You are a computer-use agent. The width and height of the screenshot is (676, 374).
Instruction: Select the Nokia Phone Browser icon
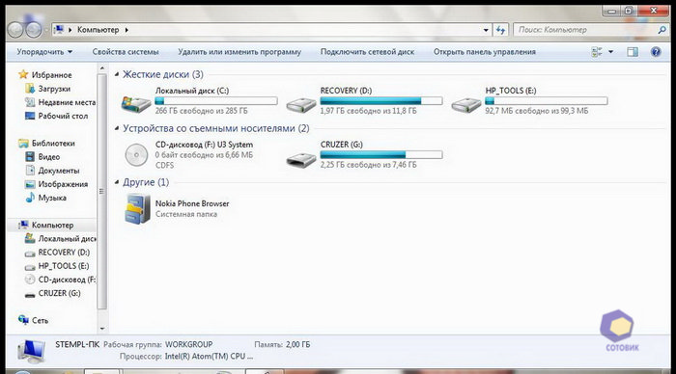(137, 209)
